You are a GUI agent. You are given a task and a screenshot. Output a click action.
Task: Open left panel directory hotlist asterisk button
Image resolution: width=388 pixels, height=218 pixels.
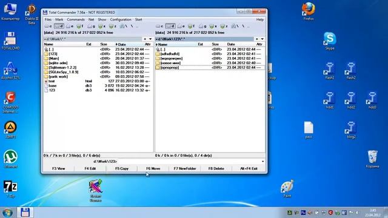[145, 39]
